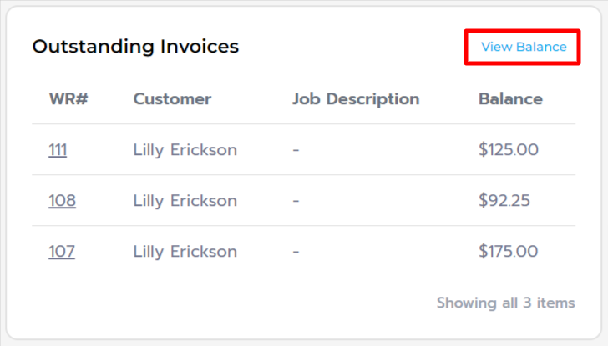Screen dimensions: 608x346
Task: Click the "Showing all 3 items" text
Action: click(505, 303)
